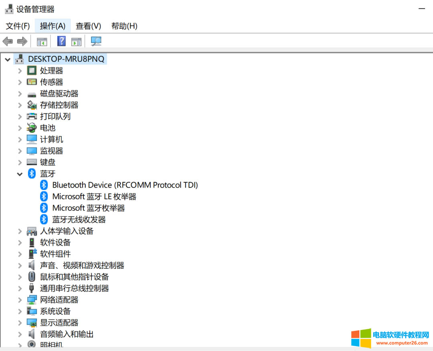
Task: Open the 查看(V) menu
Action: (x=88, y=26)
